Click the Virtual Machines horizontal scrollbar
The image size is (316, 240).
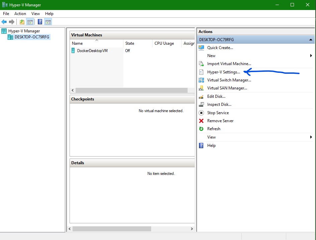tap(131, 90)
